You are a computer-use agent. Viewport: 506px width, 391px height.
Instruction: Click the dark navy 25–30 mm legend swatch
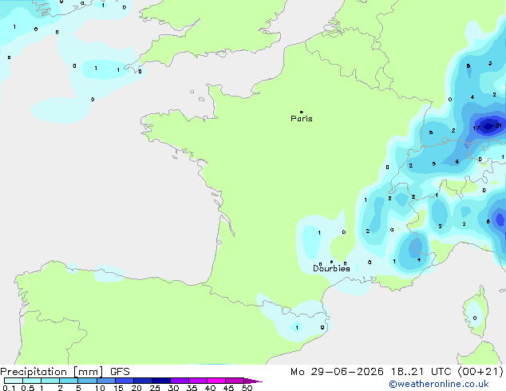(161, 381)
